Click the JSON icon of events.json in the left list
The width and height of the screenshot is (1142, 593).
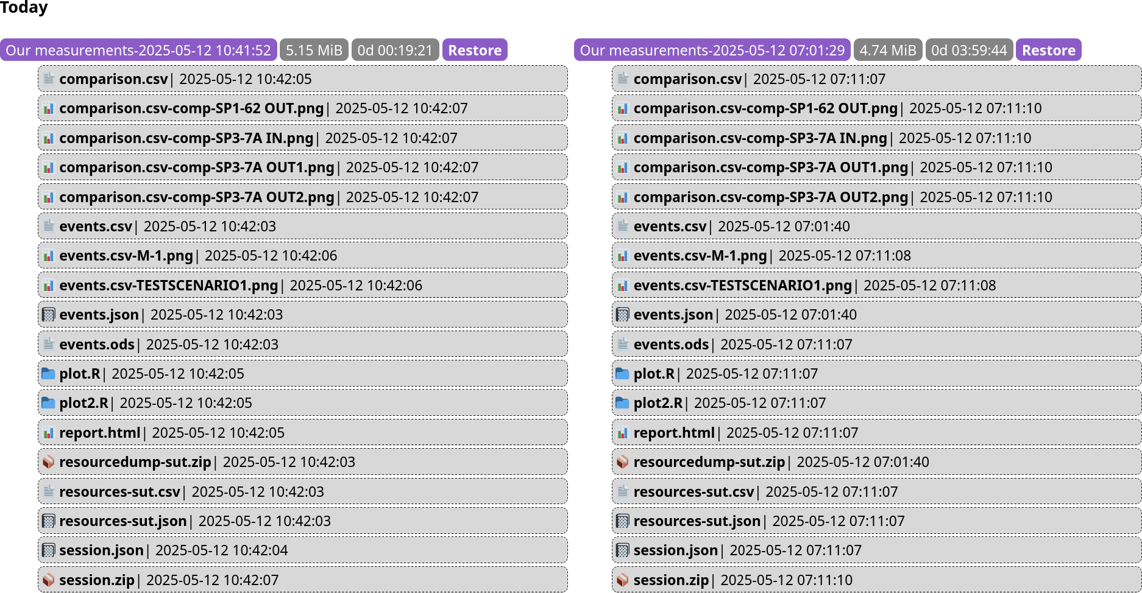point(48,315)
